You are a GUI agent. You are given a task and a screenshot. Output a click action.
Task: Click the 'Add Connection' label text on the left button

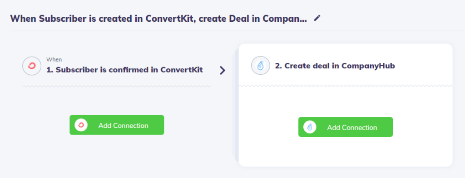[x=124, y=125]
